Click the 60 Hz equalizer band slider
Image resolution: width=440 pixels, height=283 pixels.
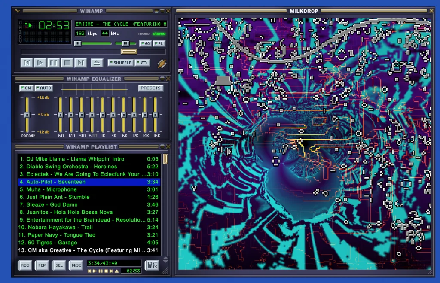60,114
